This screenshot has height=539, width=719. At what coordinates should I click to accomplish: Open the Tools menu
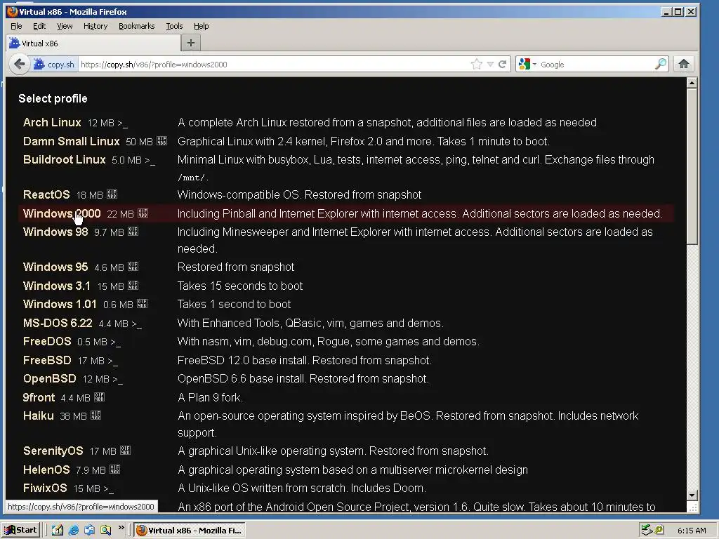174,26
